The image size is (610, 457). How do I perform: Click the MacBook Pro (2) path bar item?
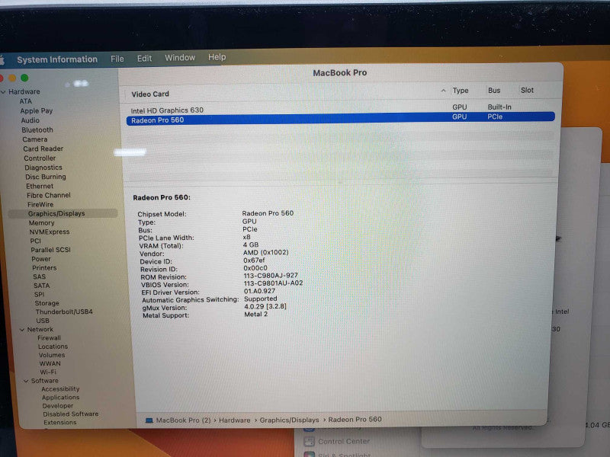coord(183,420)
